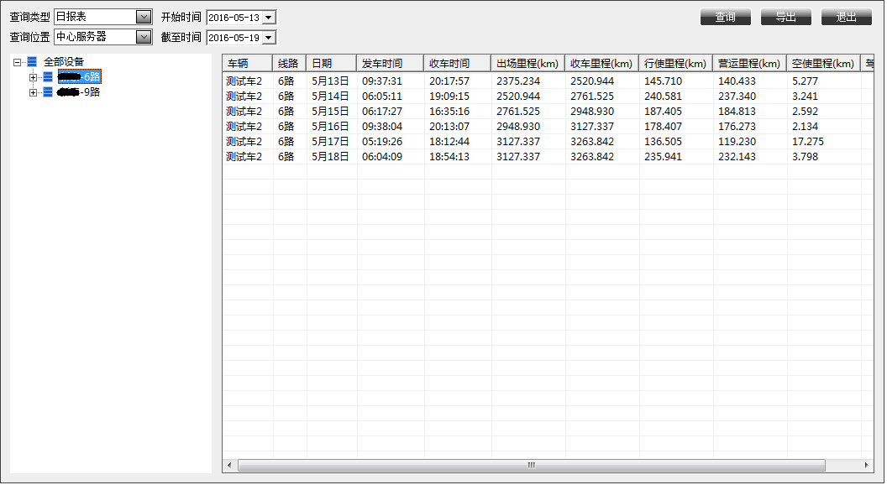Open the 开始时间 date picker for 2016-05-13

tap(268, 15)
